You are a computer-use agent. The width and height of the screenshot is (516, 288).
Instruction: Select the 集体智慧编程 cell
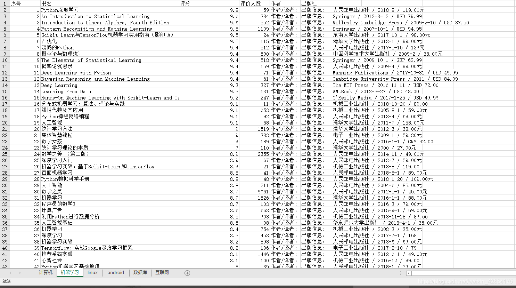click(110, 135)
